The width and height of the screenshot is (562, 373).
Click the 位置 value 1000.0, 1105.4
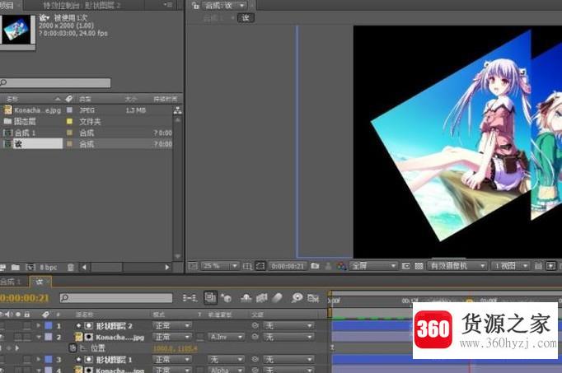point(176,348)
